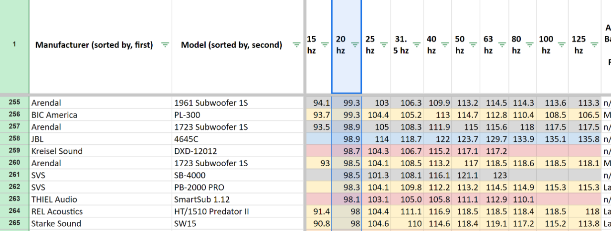Click the Starke Sound manufacturer cell
The height and width of the screenshot is (231, 611).
coord(101,223)
